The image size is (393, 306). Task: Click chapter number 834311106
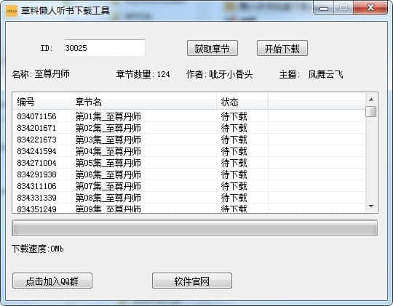[x=36, y=186]
